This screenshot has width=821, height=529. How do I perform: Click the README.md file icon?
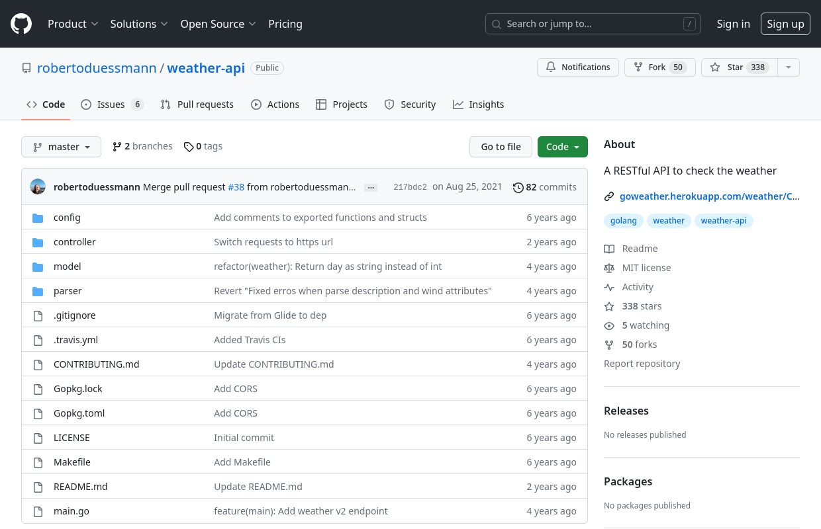click(38, 487)
